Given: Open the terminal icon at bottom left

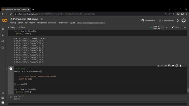Looking at the screenshot, I should pyautogui.click(x=3, y=102).
